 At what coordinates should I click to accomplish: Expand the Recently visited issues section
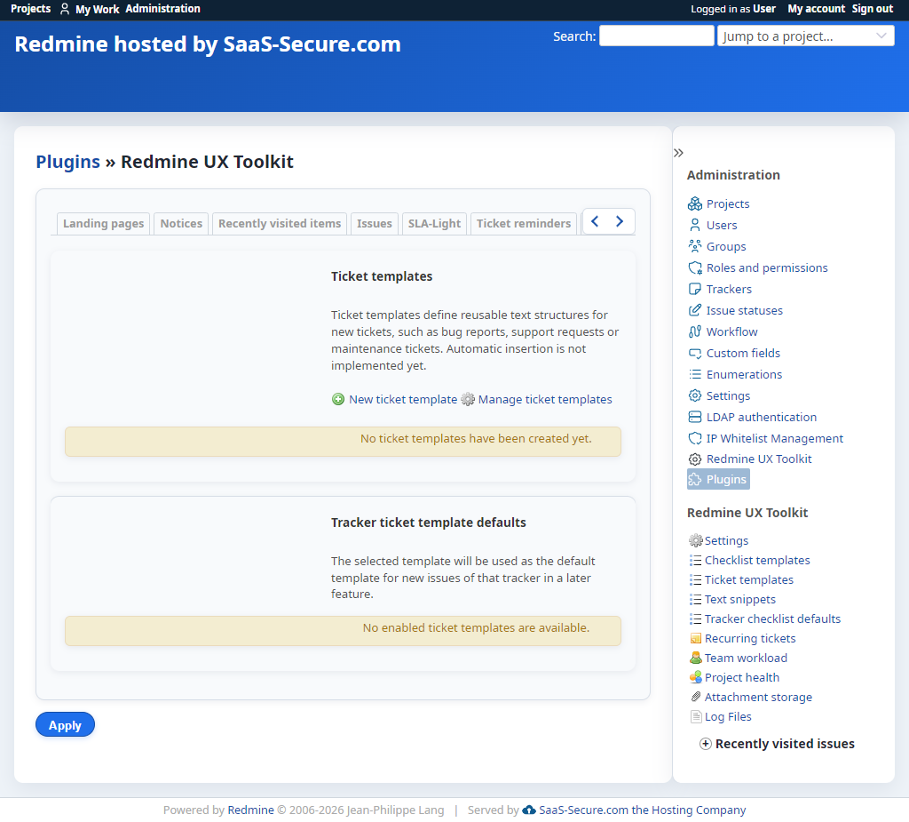coord(777,744)
